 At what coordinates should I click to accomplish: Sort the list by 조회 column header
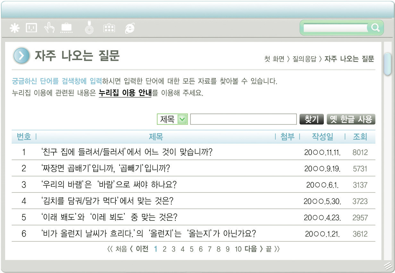point(360,137)
